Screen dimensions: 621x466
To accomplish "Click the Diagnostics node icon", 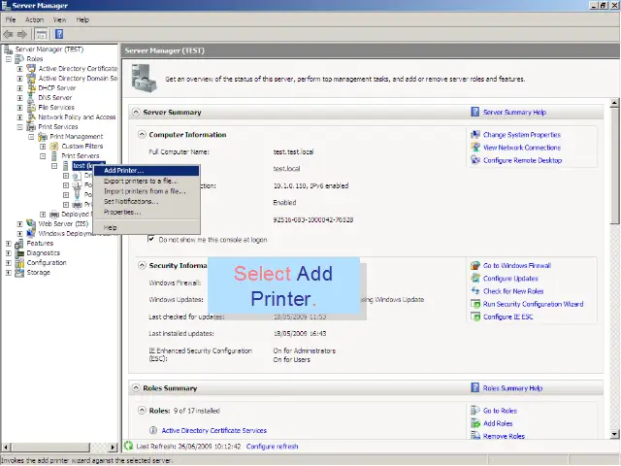I will pos(19,253).
